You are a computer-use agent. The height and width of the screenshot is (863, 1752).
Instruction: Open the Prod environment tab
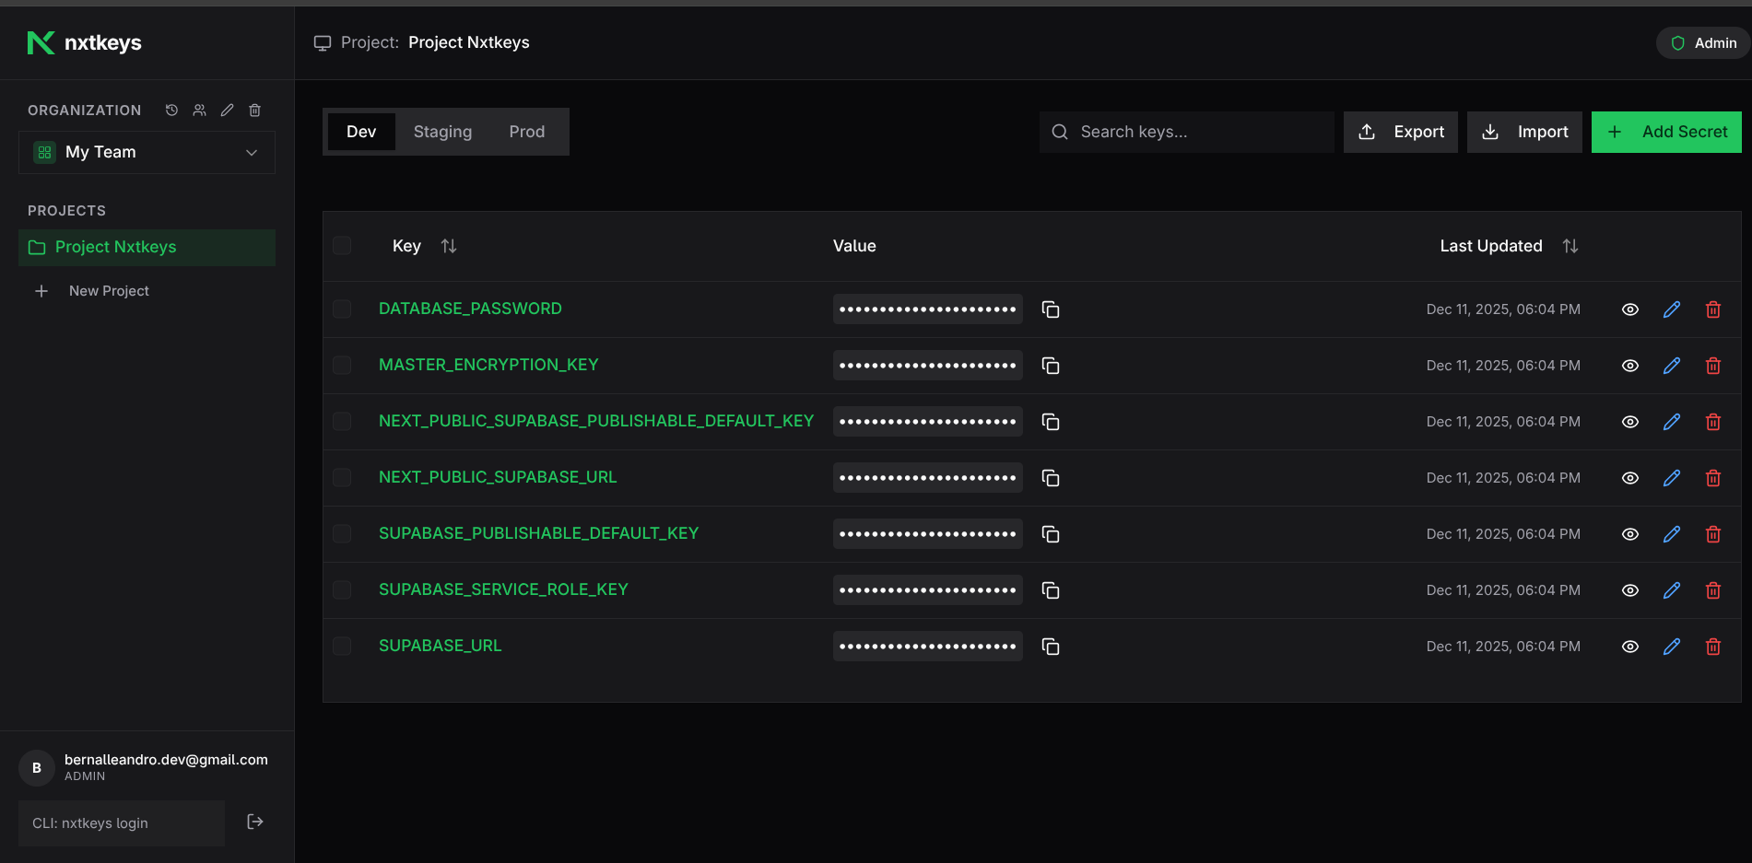[526, 132]
